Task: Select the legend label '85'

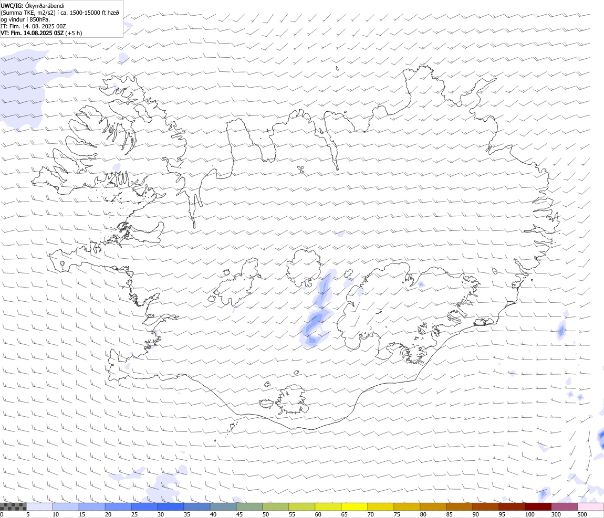Action: 450,514
